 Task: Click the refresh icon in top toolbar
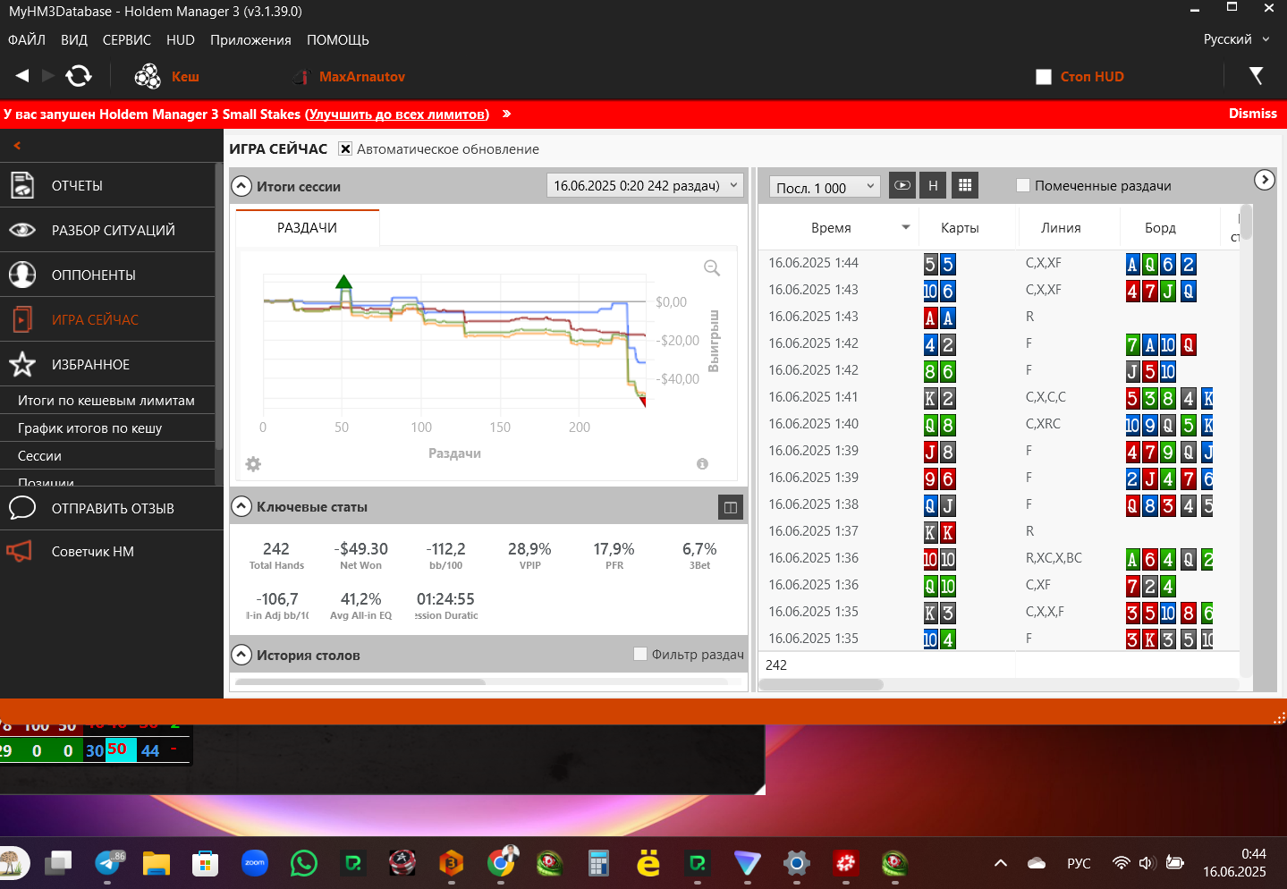click(79, 76)
